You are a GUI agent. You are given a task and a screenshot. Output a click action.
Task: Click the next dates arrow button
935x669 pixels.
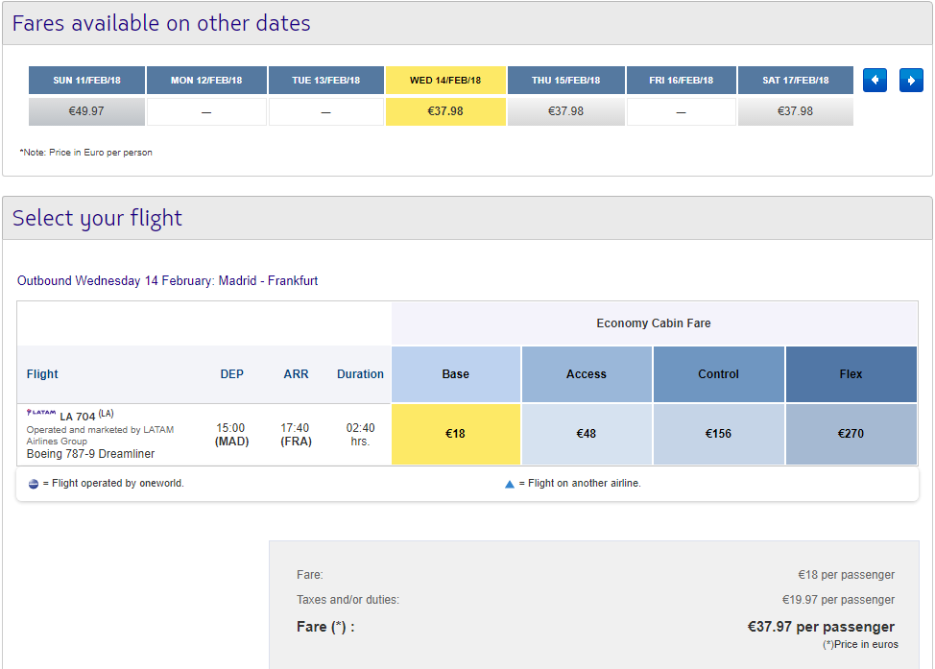pyautogui.click(x=911, y=80)
